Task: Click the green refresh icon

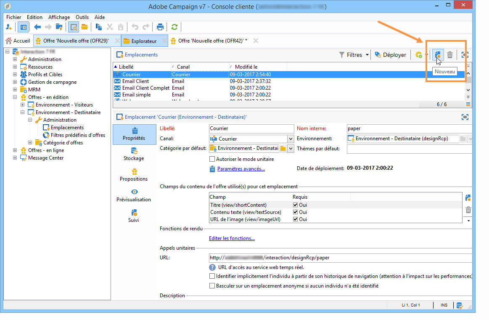Action: click(x=174, y=27)
